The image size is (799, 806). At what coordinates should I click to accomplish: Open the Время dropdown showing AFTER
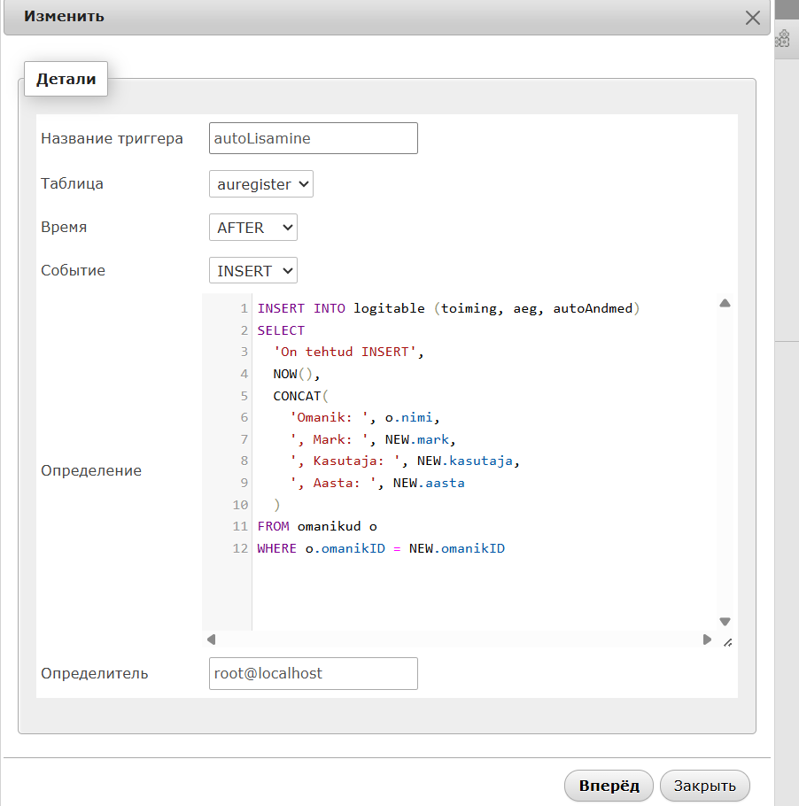(x=253, y=228)
